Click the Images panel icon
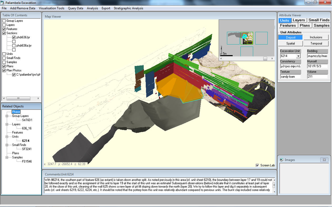Image resolution: width=332 pixels, height=207 pixels. (281, 160)
